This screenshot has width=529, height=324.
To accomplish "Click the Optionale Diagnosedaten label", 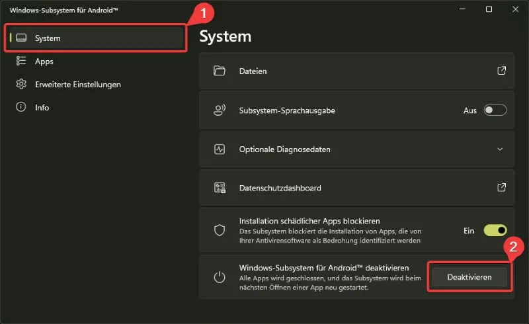I will [x=285, y=149].
